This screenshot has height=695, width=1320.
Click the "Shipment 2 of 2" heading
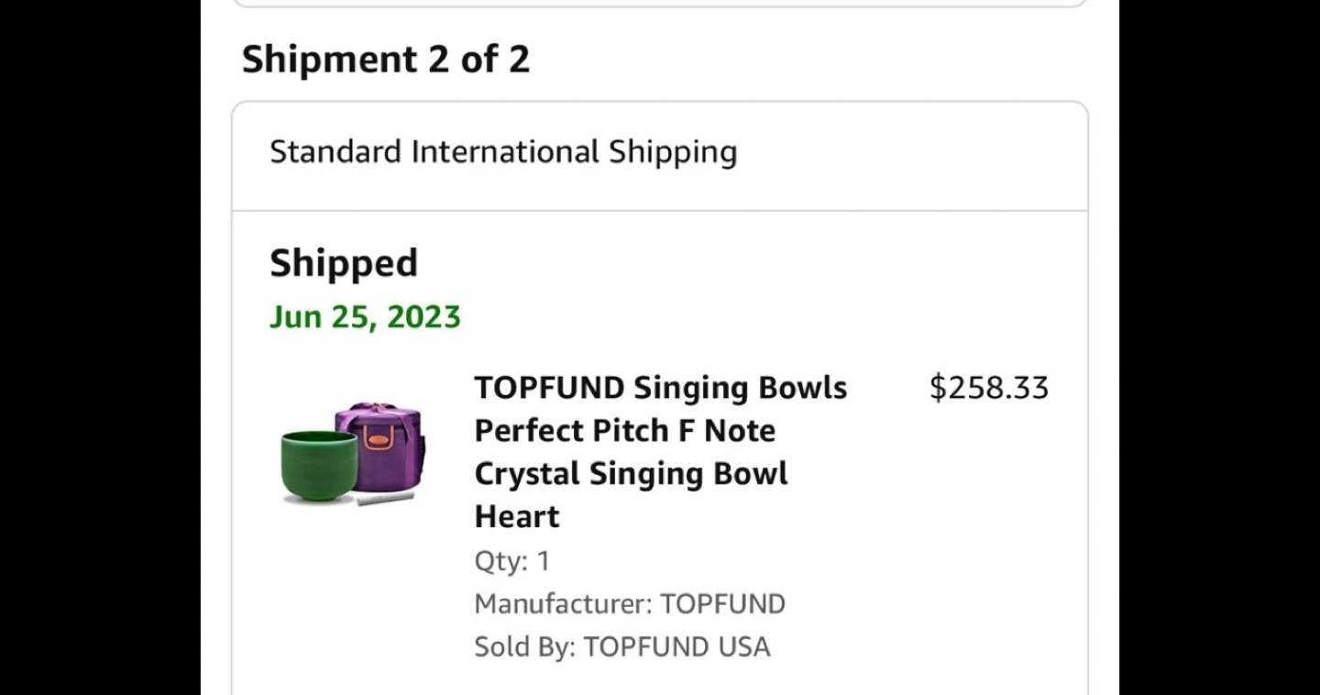385,60
